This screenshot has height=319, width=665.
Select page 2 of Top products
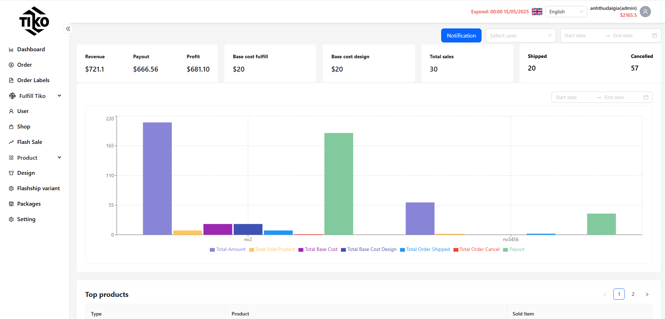(633, 294)
